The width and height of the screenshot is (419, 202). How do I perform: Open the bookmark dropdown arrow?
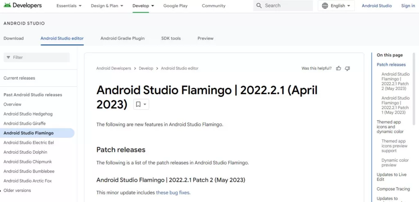[145, 104]
